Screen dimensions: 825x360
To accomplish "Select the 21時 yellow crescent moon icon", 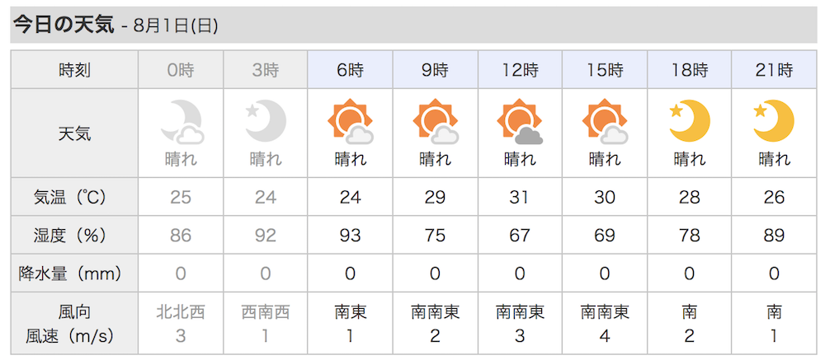I will click(x=774, y=120).
